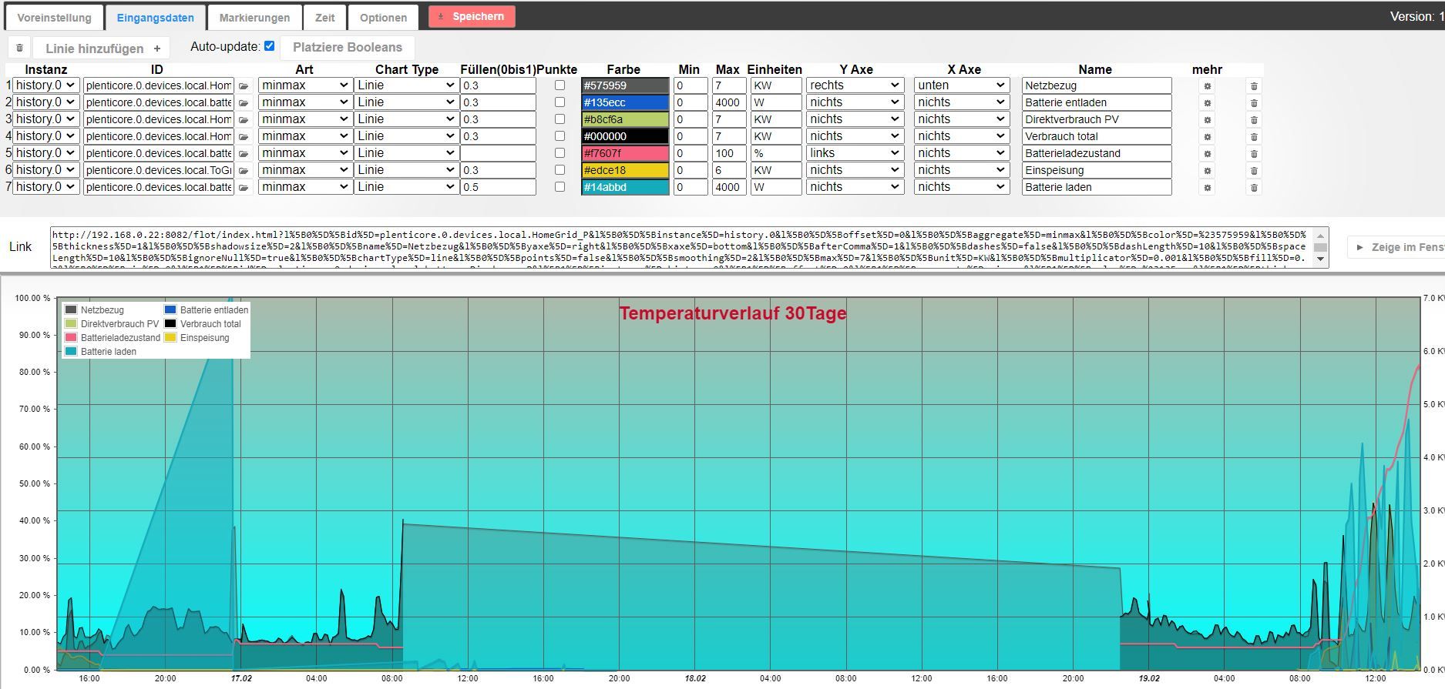Open more settings gear for Direktverbrauch PV
Screen dimensions: 1445x689
[x=1207, y=120]
